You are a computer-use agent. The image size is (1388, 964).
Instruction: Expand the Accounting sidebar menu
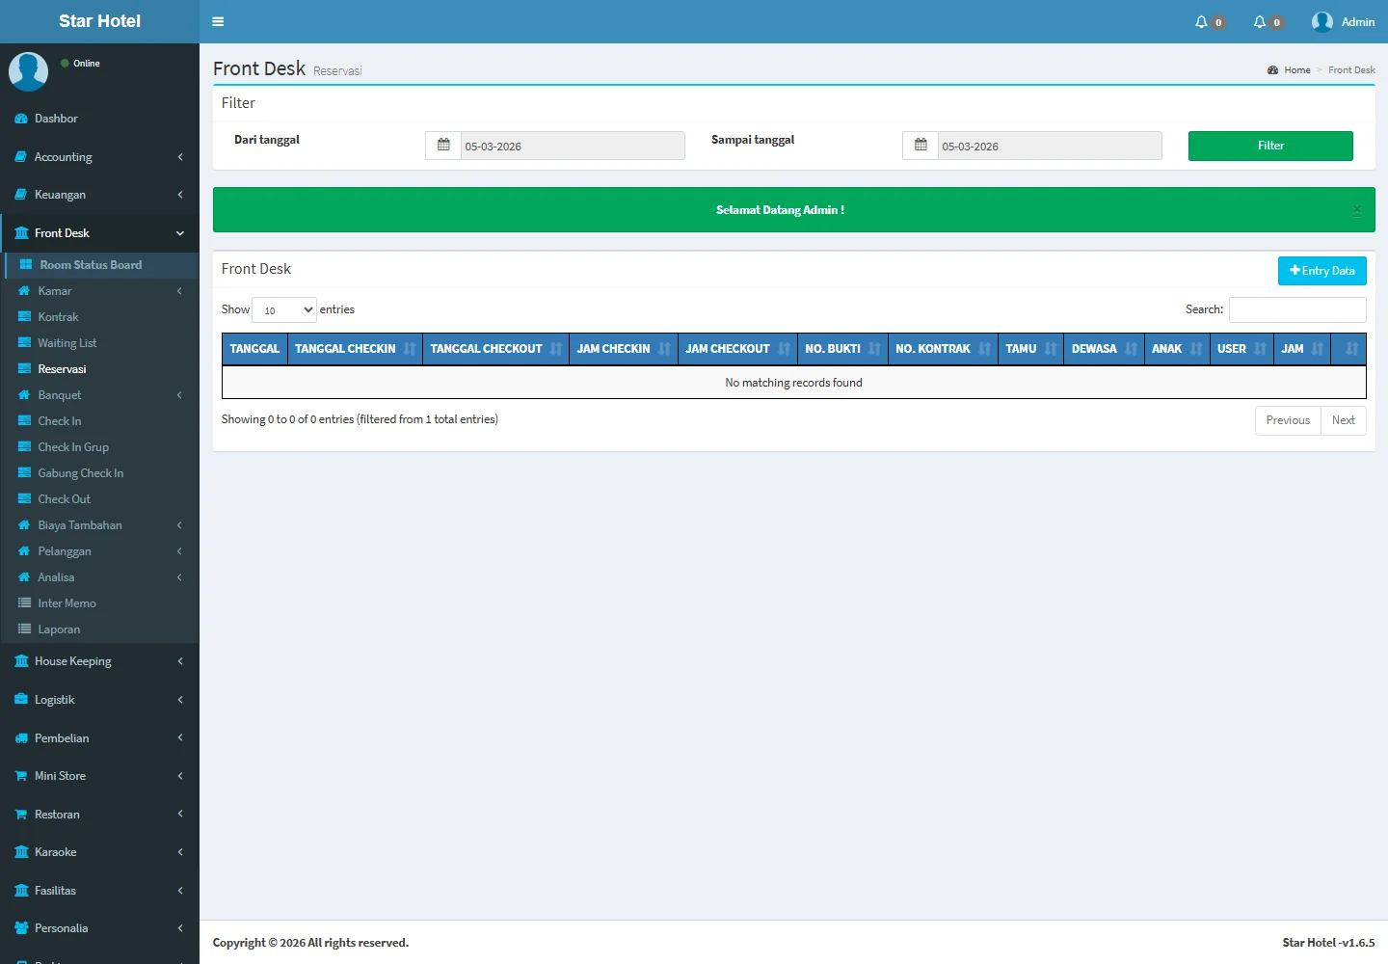[99, 157]
